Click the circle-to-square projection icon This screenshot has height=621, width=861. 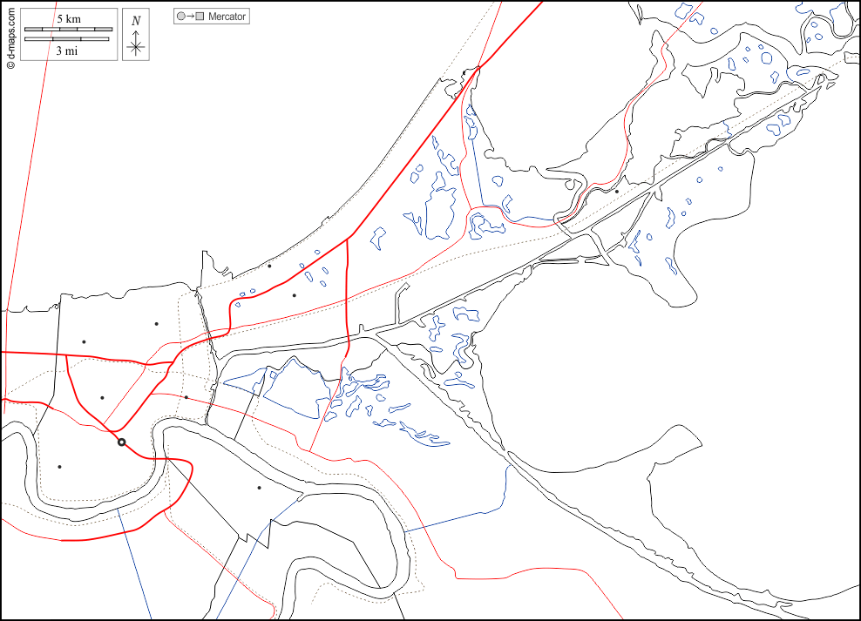tap(190, 17)
